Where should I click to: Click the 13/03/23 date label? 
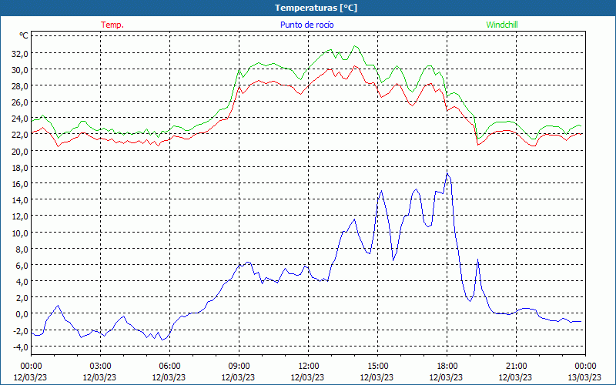584,377
